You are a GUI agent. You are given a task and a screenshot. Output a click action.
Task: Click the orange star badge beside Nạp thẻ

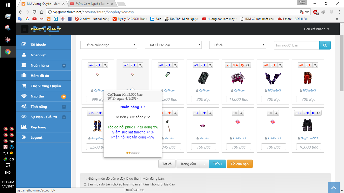pyautogui.click(x=64, y=96)
